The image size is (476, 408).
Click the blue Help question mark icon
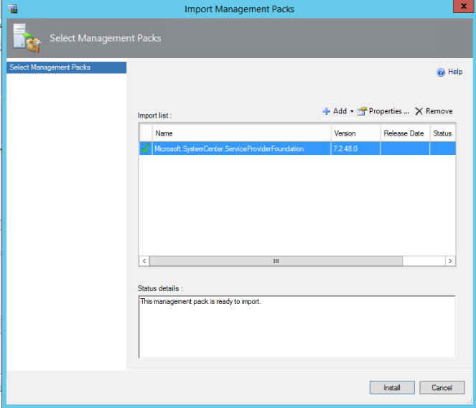pyautogui.click(x=441, y=72)
